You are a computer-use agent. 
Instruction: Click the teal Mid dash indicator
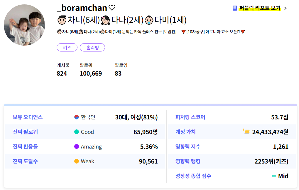coord(274,176)
